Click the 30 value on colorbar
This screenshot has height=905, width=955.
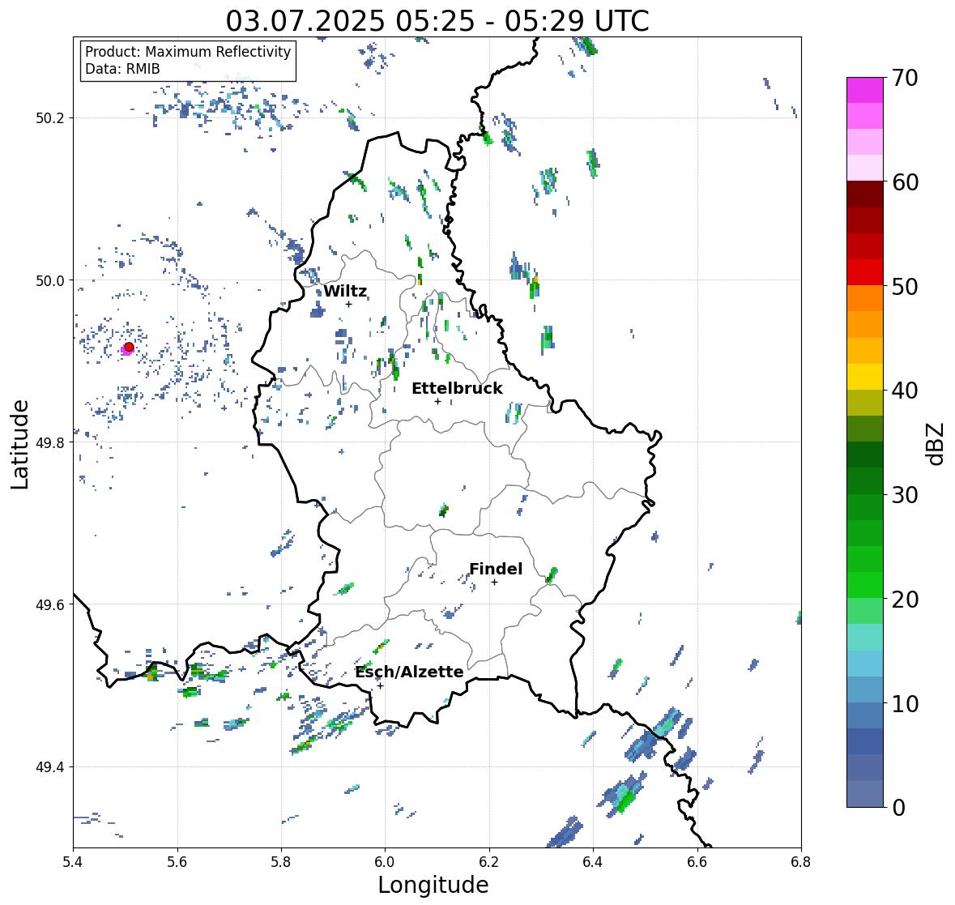click(x=905, y=495)
